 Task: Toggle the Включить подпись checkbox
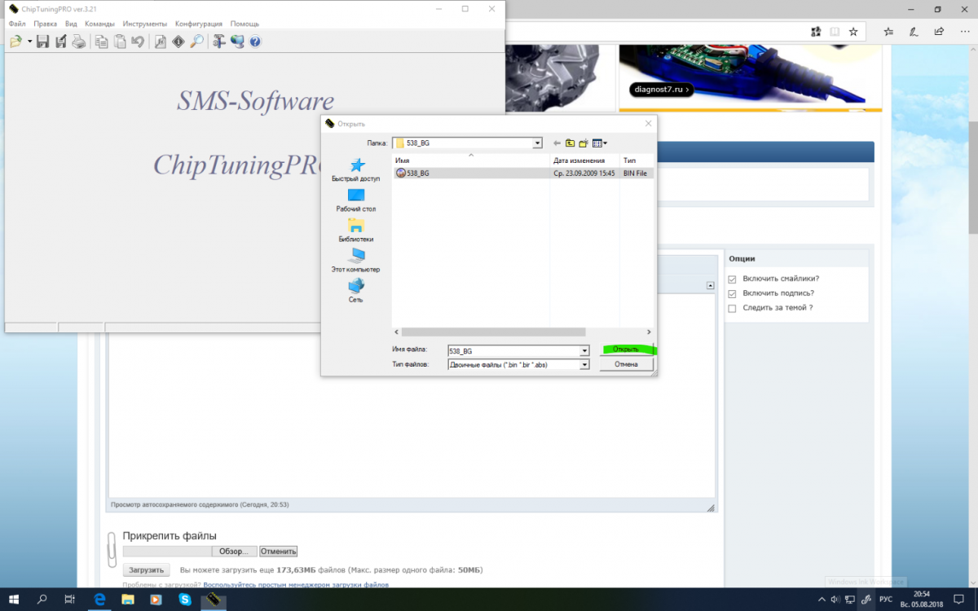(732, 293)
